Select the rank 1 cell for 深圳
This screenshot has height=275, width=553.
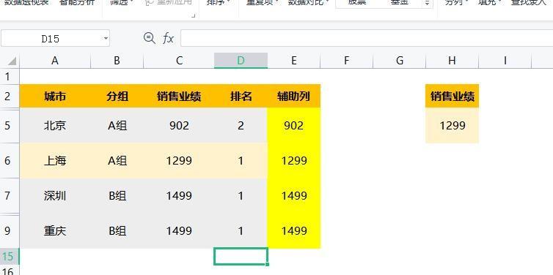pos(241,196)
